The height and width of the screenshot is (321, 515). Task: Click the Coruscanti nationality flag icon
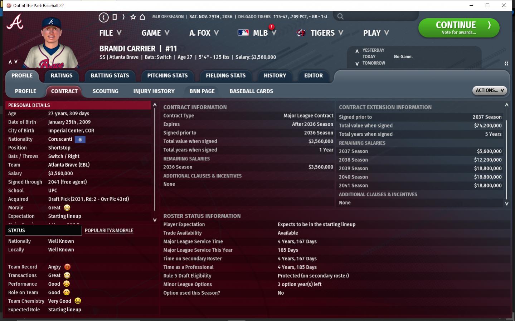pyautogui.click(x=80, y=139)
